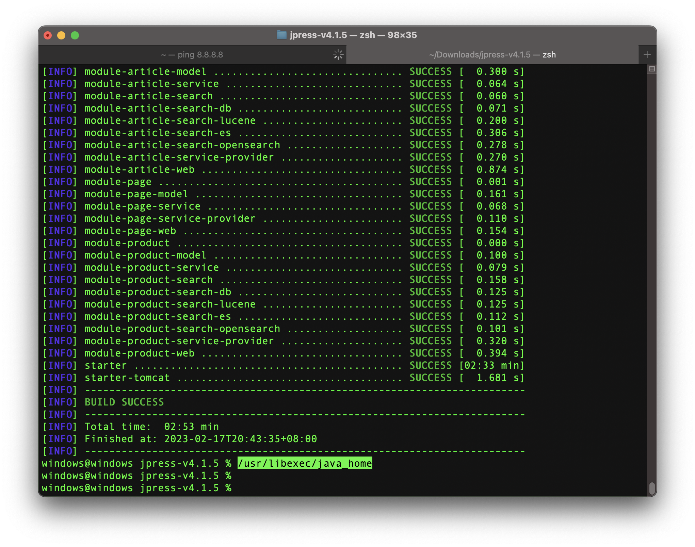Click the green zoom window button
This screenshot has width=695, height=547.
(75, 35)
